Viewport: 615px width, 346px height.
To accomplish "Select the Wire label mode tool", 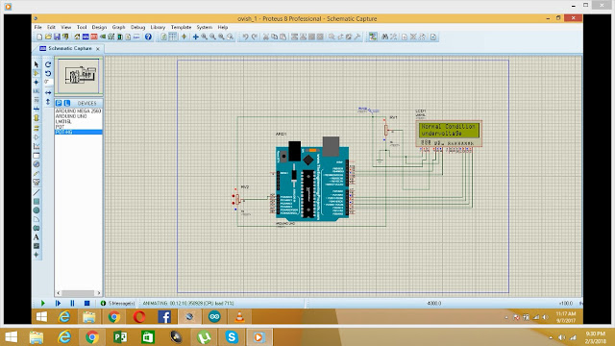I will pyautogui.click(x=37, y=91).
